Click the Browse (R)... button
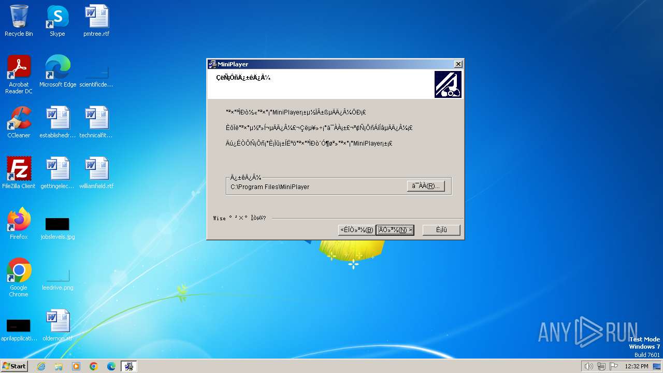This screenshot has width=663, height=373. coord(426,186)
